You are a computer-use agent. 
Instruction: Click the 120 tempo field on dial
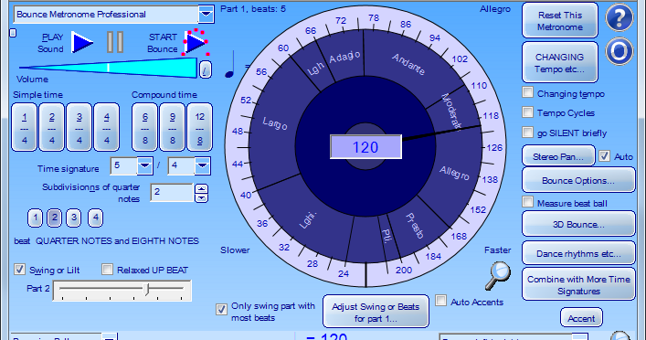pos(365,147)
